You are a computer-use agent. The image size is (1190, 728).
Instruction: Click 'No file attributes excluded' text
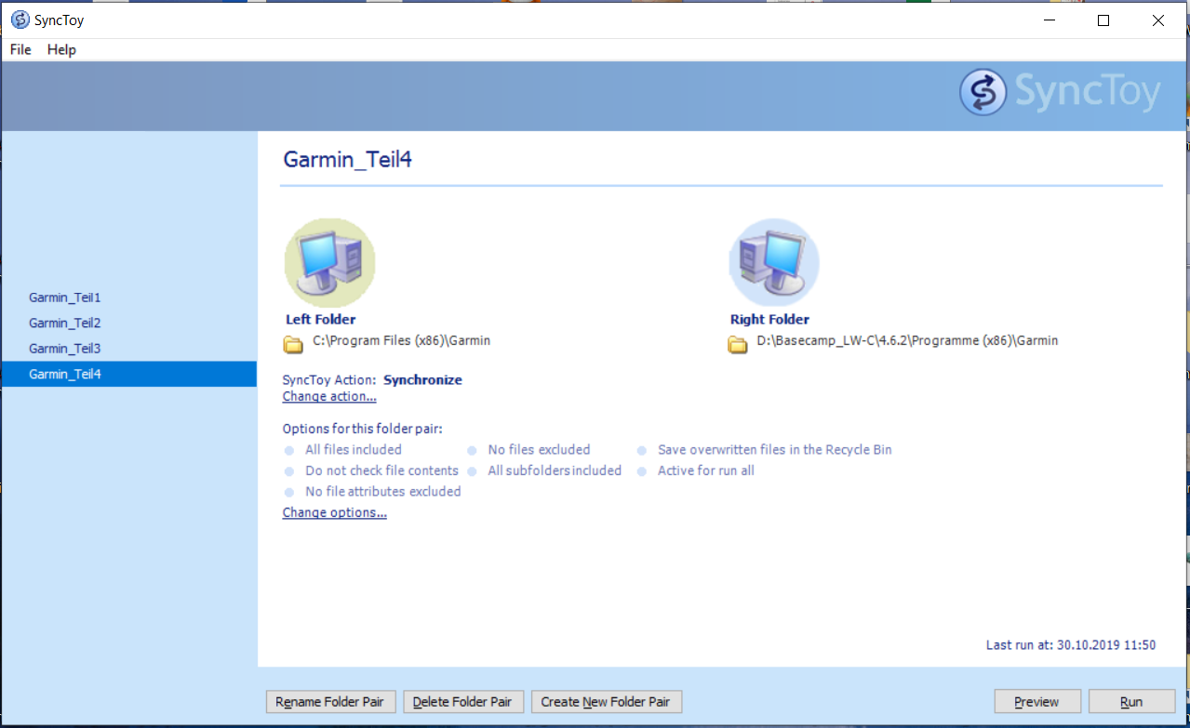[x=383, y=491]
